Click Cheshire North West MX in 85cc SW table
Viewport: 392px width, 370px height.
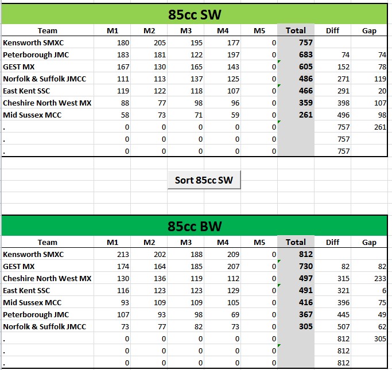(x=47, y=103)
